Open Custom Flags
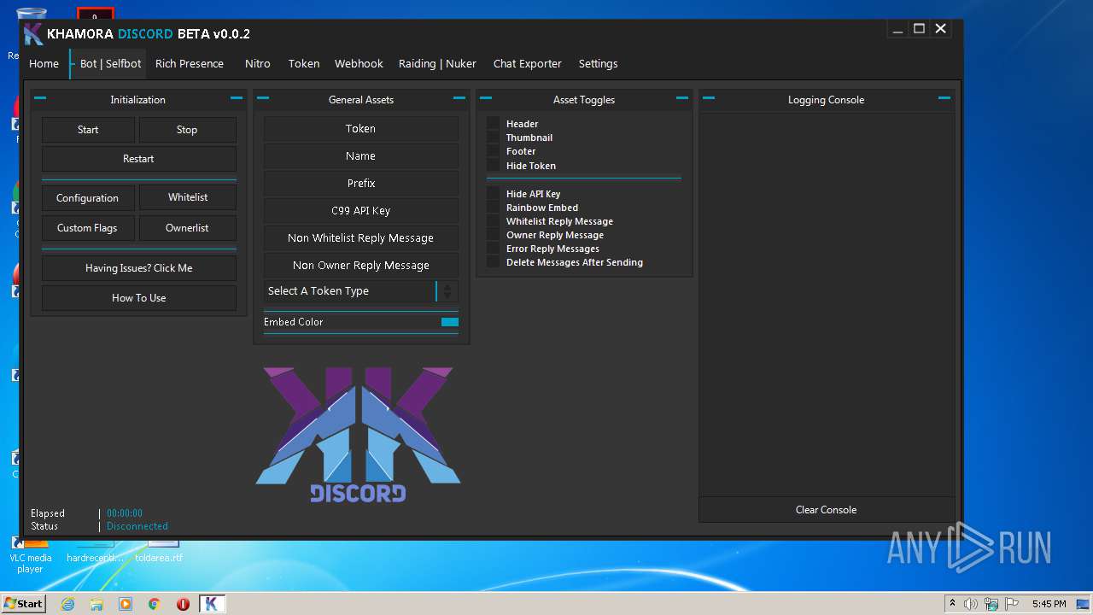 pyautogui.click(x=87, y=228)
